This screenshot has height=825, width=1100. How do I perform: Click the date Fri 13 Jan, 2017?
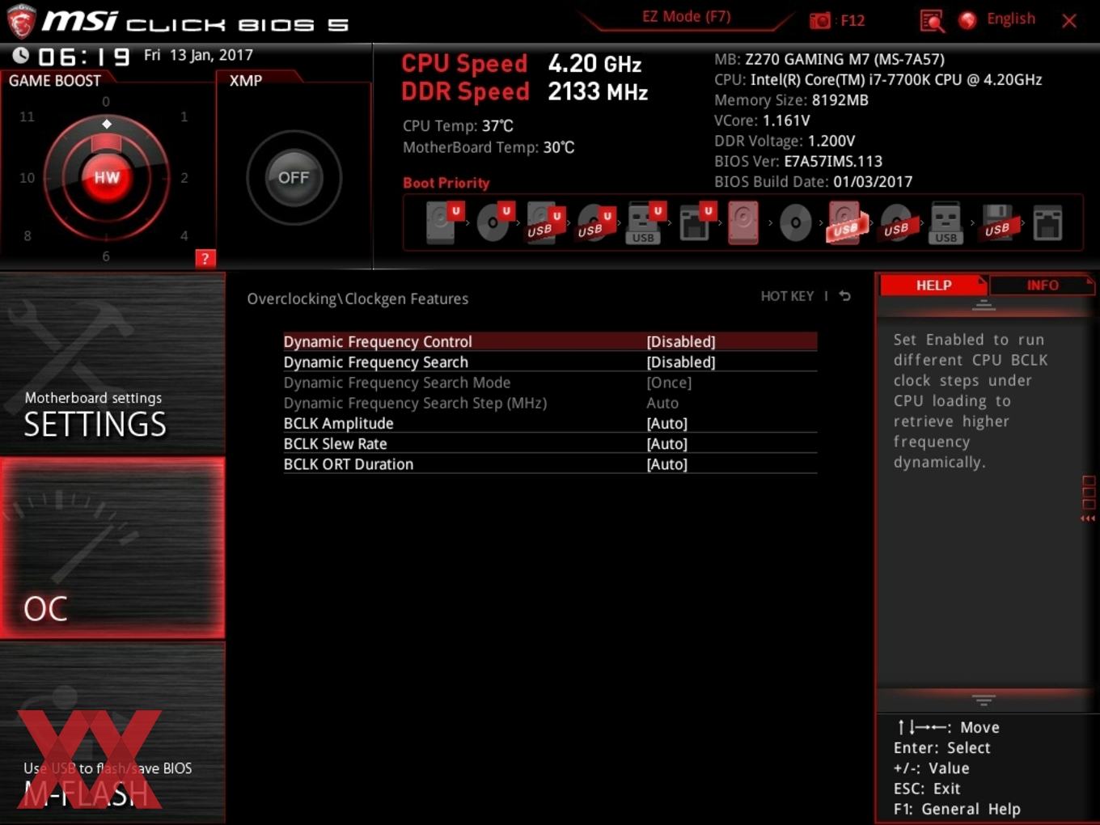pyautogui.click(x=198, y=55)
